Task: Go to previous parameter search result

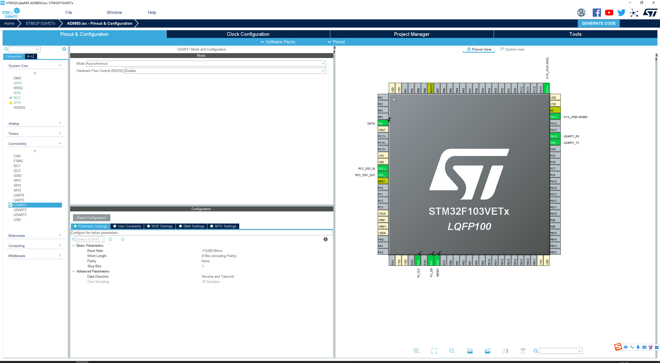Action: [x=110, y=239]
